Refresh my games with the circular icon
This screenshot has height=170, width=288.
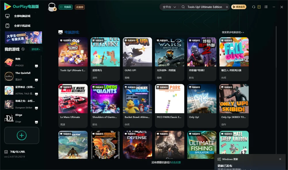click(23, 49)
